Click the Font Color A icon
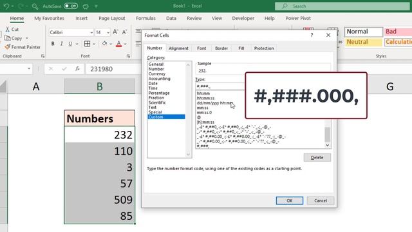Viewport: 412px width, 232px height. (x=118, y=44)
